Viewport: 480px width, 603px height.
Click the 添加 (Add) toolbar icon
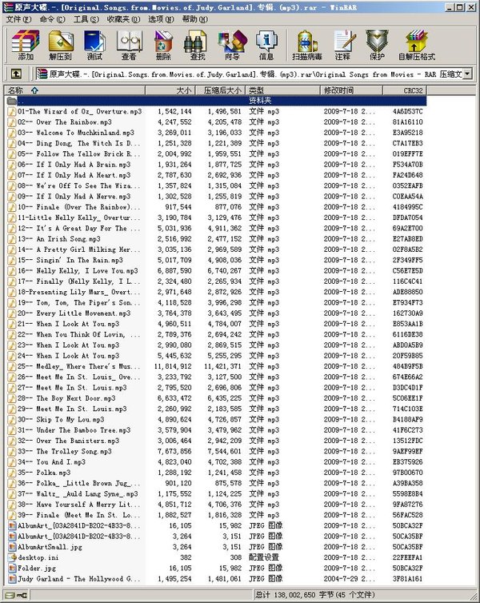tap(26, 45)
